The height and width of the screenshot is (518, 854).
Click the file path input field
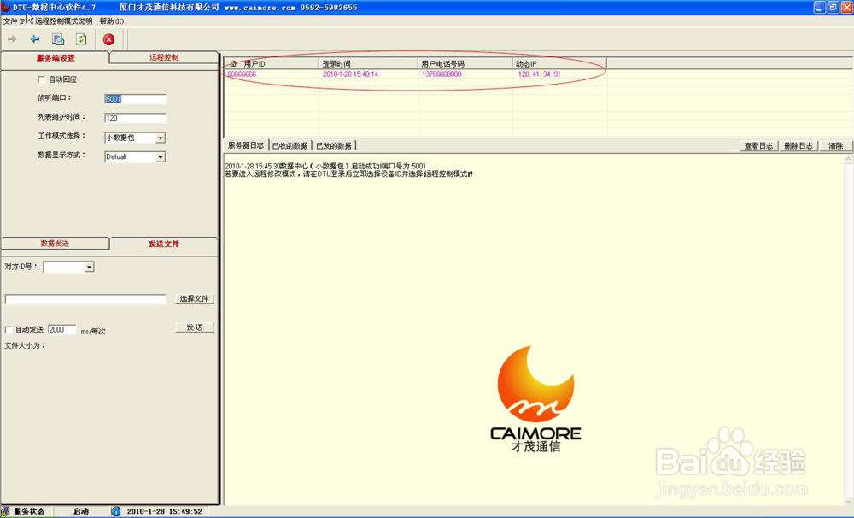point(85,299)
